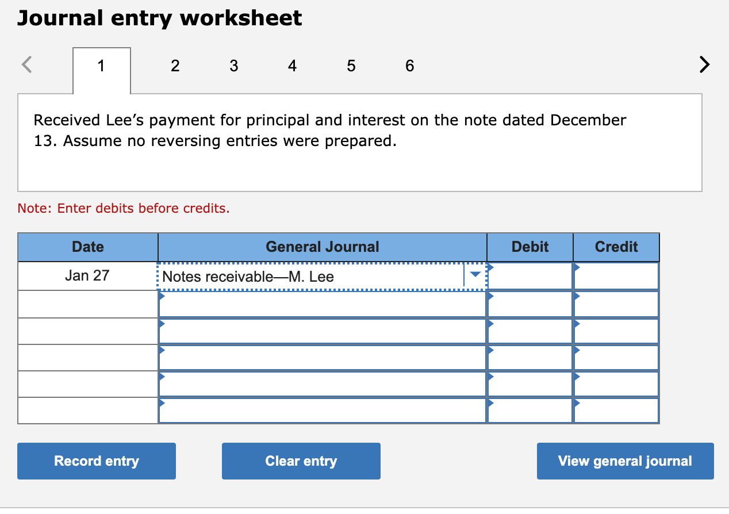Select the second row Credit cell
This screenshot has width=729, height=514.
(616, 304)
